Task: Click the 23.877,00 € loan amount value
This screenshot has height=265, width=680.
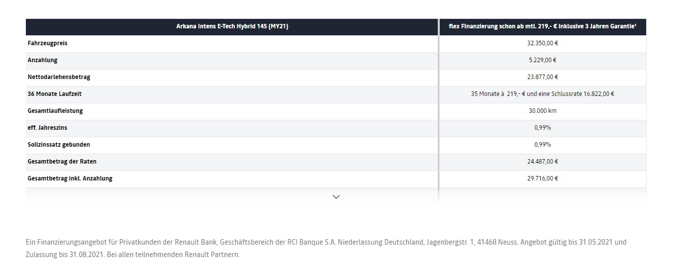Action: pos(543,77)
